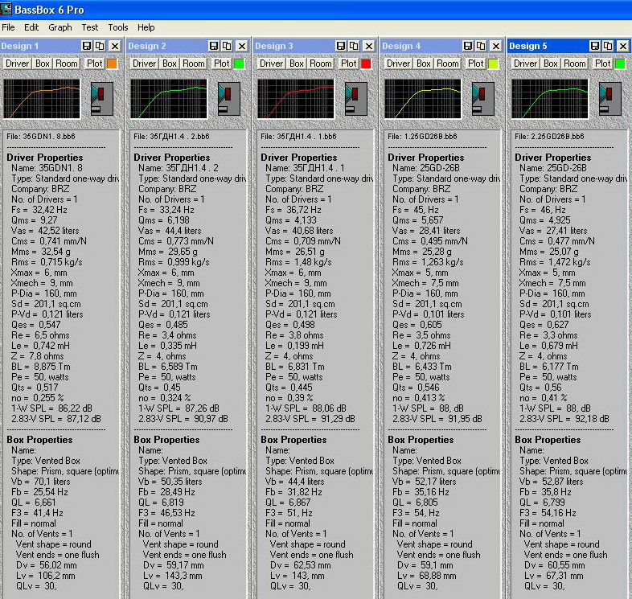Copy Design 4 with the duplicate icon

[481, 46]
